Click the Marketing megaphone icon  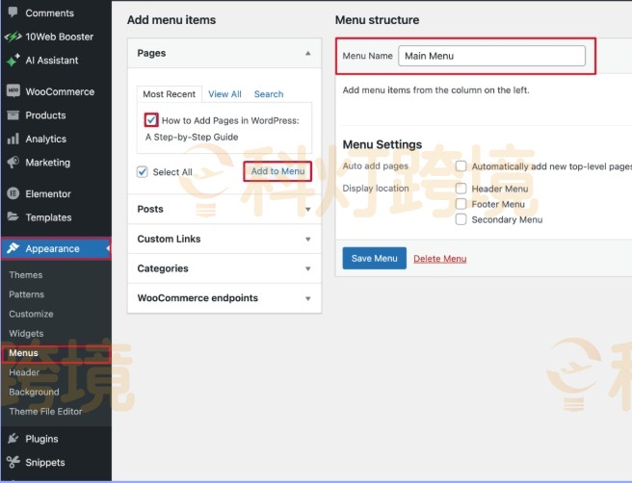click(13, 163)
